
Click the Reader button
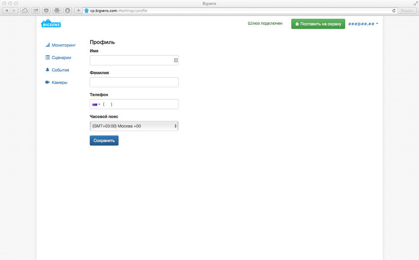coord(407,10)
